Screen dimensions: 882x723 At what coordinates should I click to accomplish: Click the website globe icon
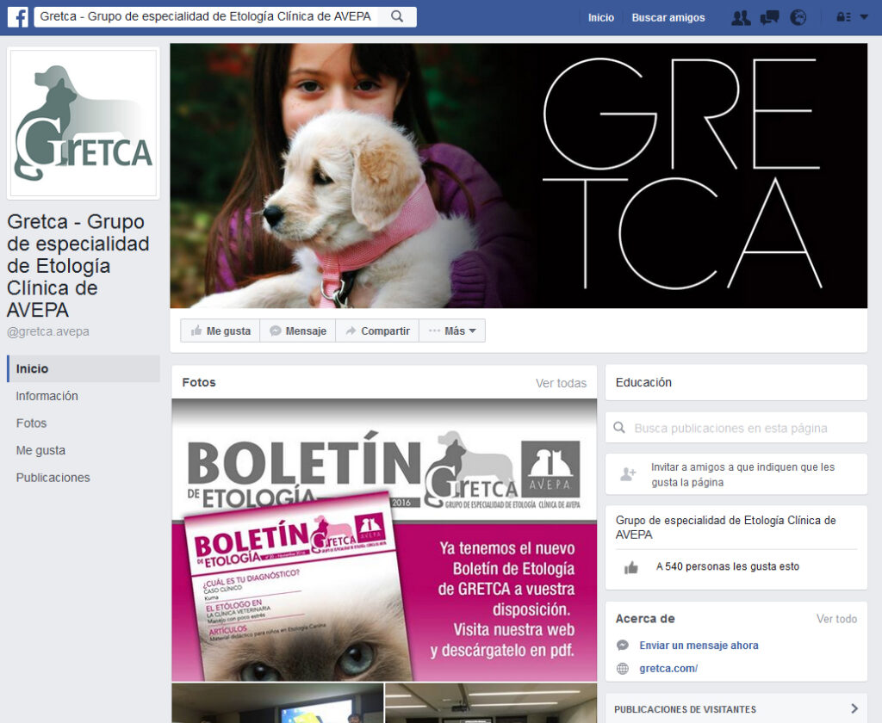tap(623, 669)
